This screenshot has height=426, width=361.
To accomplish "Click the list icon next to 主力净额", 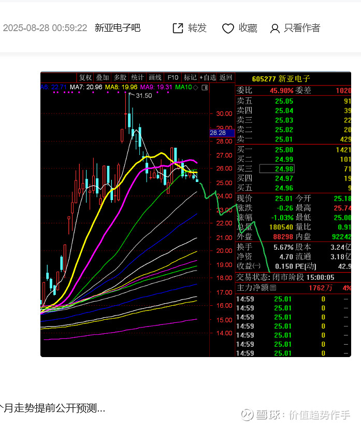I will click(x=273, y=288).
